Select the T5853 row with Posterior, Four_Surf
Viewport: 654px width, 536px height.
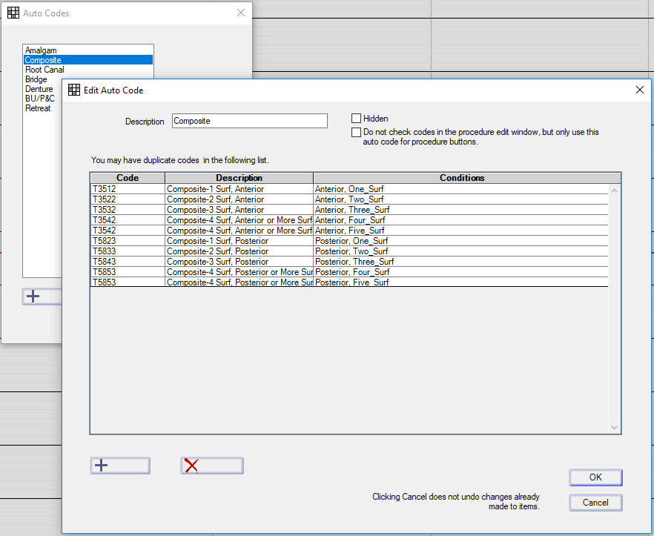[x=349, y=272]
